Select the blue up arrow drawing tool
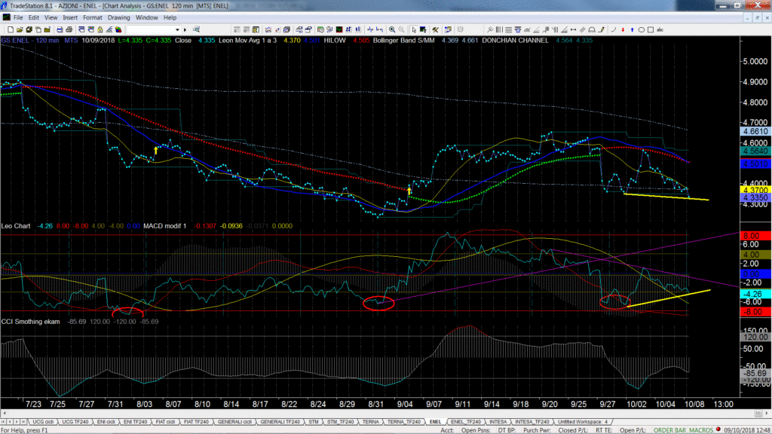 (633, 29)
